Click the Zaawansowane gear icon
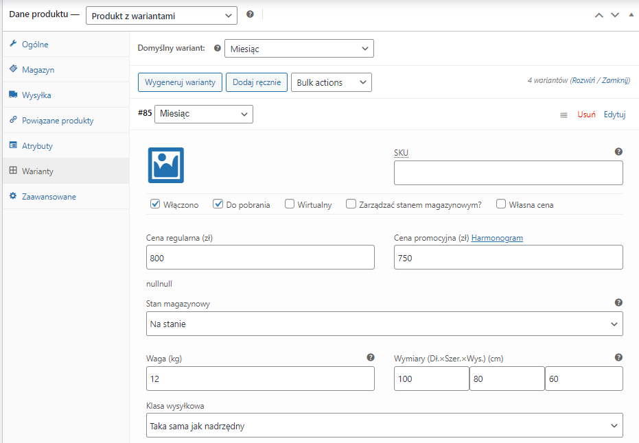Image resolution: width=639 pixels, height=443 pixels. (13, 196)
